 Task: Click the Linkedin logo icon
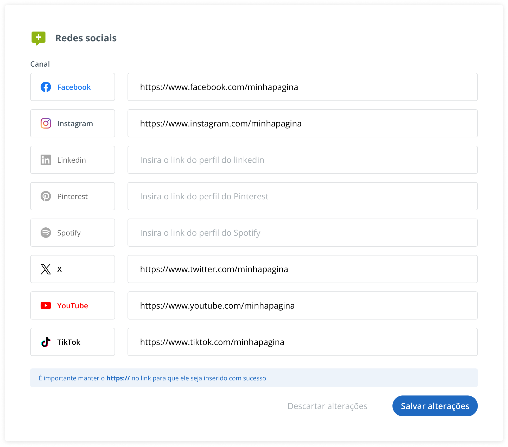click(46, 160)
